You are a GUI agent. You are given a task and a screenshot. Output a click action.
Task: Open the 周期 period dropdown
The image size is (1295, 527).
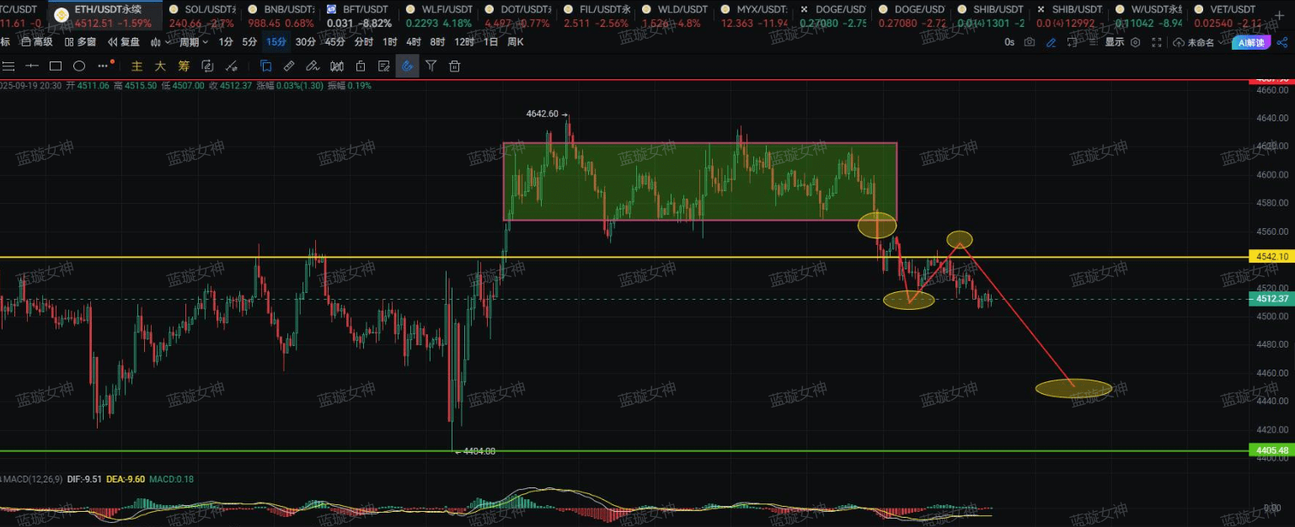point(194,42)
